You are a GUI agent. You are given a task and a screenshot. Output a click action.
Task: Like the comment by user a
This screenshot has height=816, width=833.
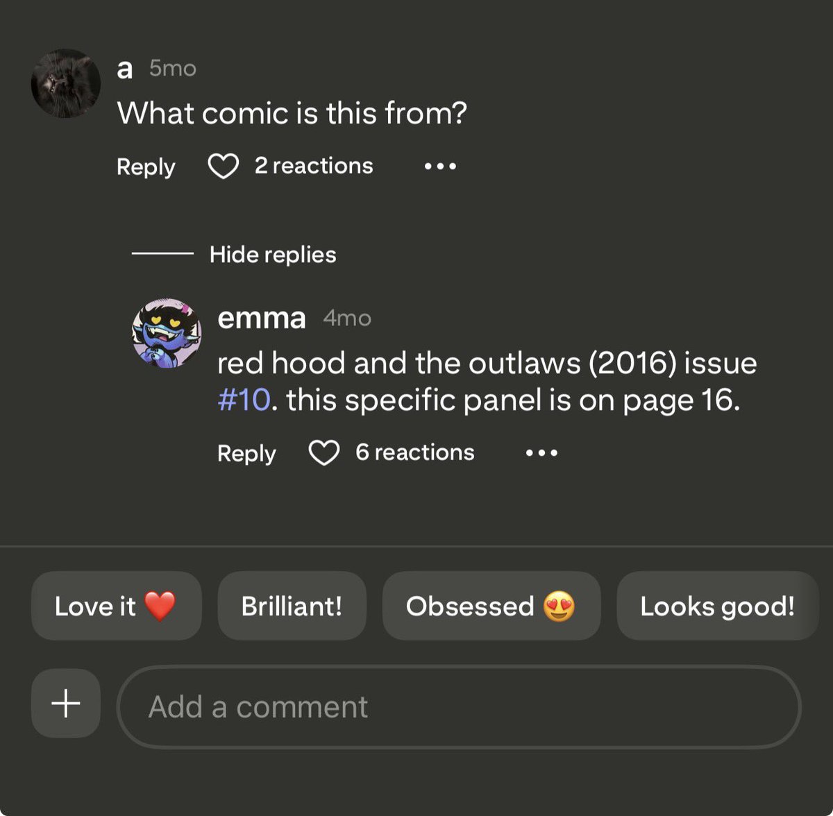coord(224,167)
